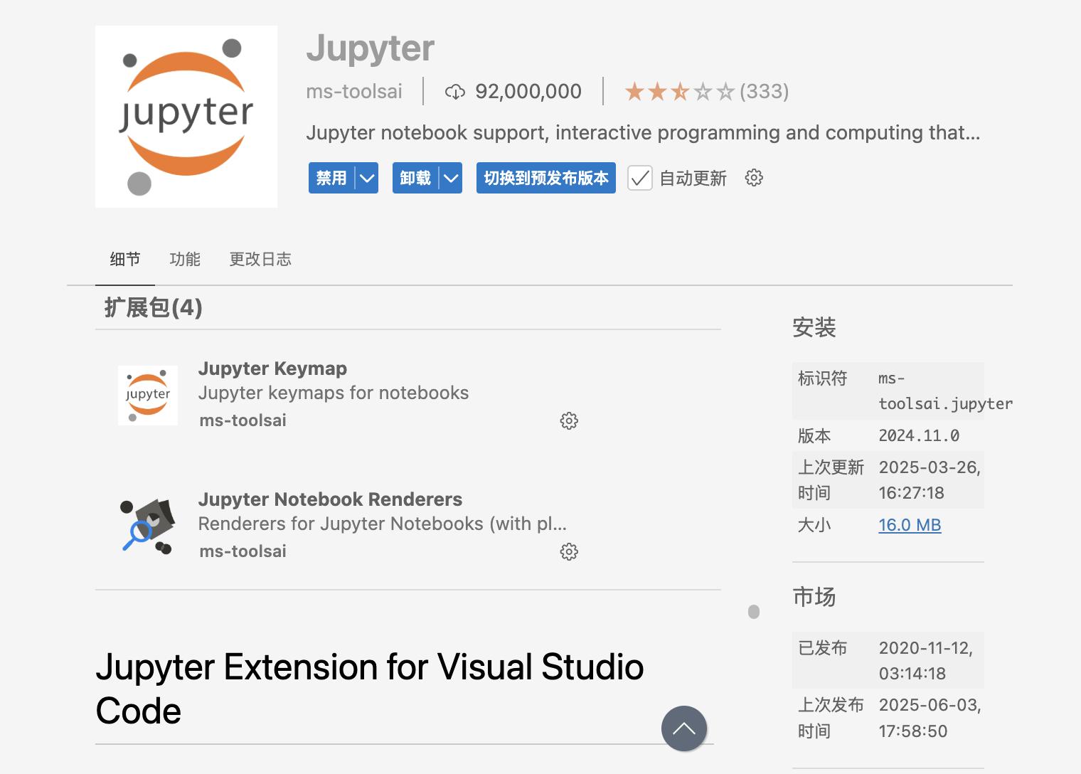Click the Jupyter Keymap extension icon

point(148,396)
